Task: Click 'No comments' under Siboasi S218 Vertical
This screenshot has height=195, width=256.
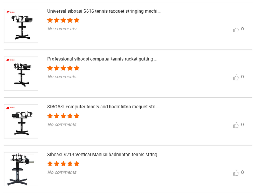Action: [62, 172]
